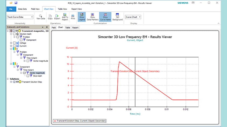Toggle Show Legend button

tap(82, 17)
